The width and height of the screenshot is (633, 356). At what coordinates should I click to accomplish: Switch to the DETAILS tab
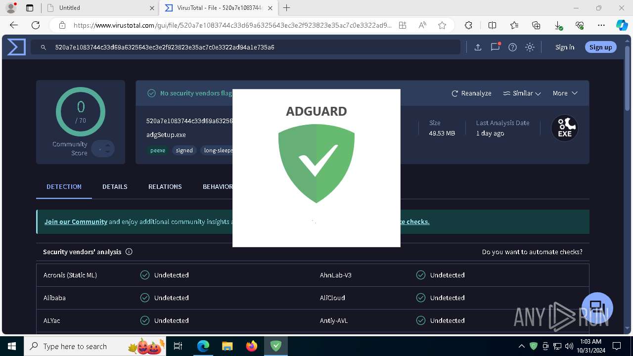(115, 186)
